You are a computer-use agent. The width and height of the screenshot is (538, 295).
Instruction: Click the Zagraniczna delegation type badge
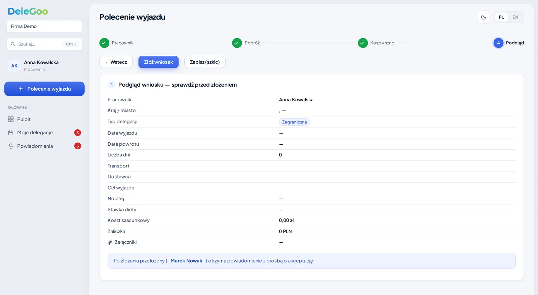295,122
